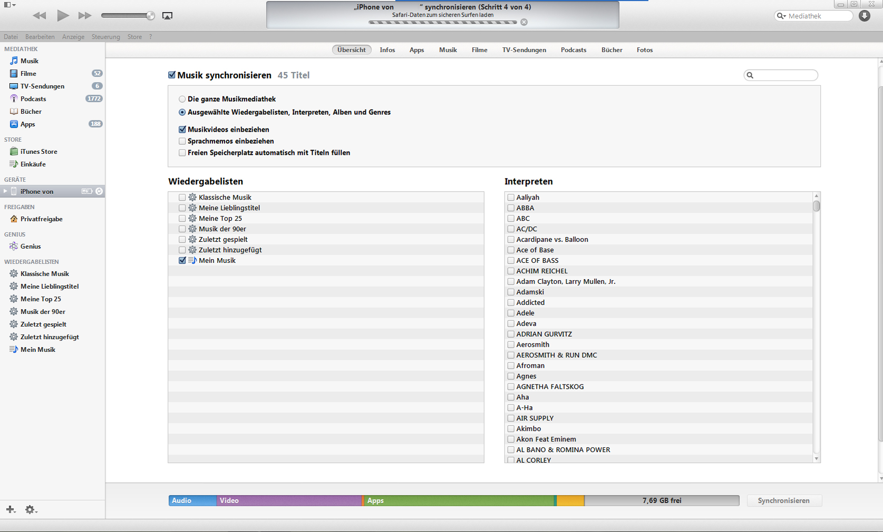Toggle Musik synchronisieren checkbox
Viewport: 883px width, 532px height.
pos(172,75)
